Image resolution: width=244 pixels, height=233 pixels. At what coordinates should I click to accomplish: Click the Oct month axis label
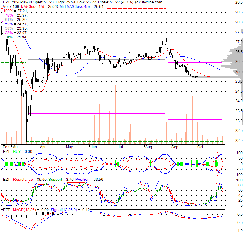(x=200, y=147)
